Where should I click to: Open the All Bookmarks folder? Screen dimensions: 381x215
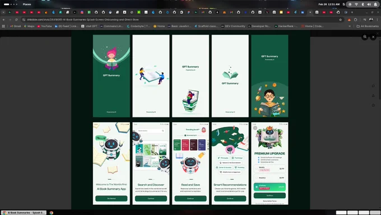tap(368, 26)
